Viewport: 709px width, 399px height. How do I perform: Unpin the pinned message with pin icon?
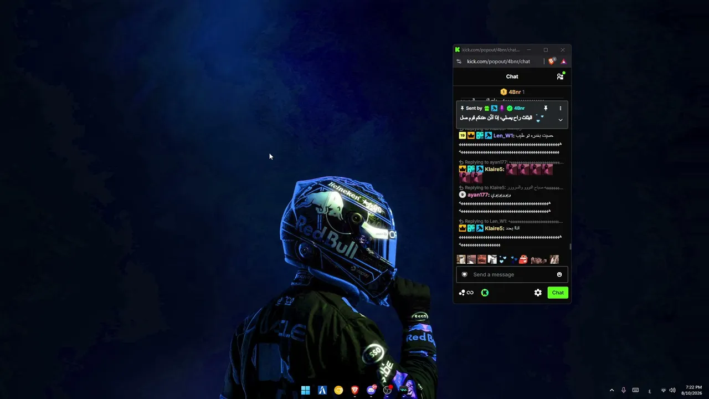(546, 108)
